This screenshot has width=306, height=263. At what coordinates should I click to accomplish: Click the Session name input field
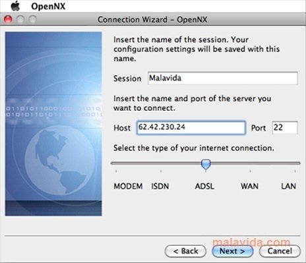(223, 78)
